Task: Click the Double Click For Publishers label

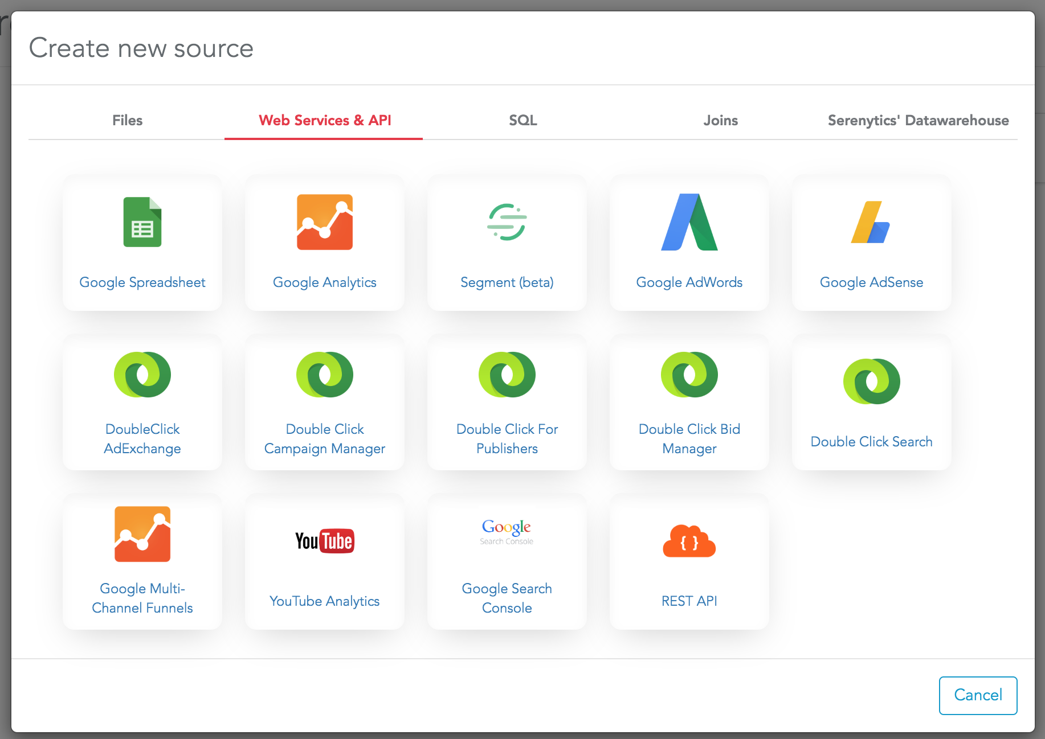Action: [x=507, y=439]
